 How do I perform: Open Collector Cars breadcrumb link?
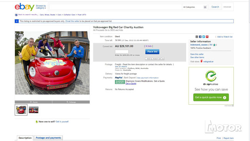coord(69,15)
